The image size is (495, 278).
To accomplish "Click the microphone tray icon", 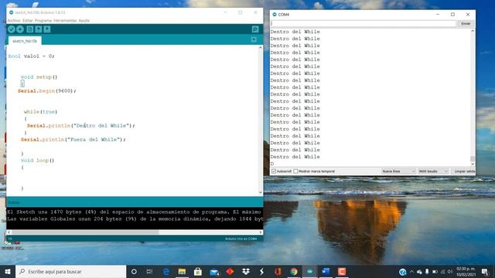I will [427, 271].
